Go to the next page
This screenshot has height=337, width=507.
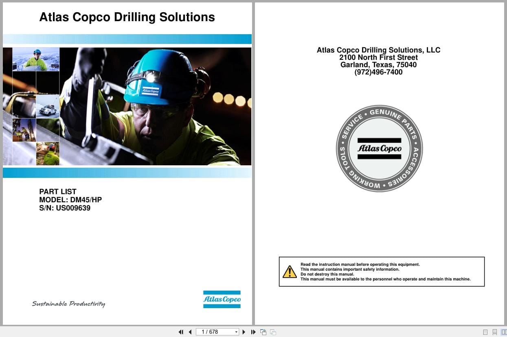point(244,332)
